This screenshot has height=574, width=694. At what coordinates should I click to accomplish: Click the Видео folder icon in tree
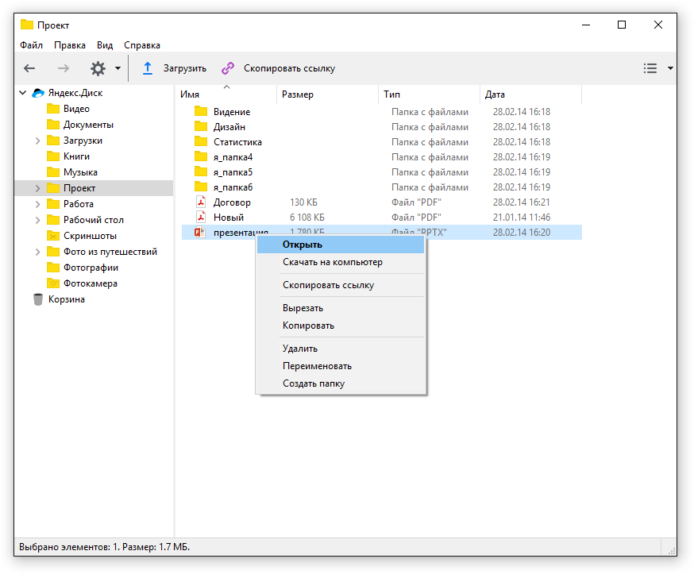point(53,109)
